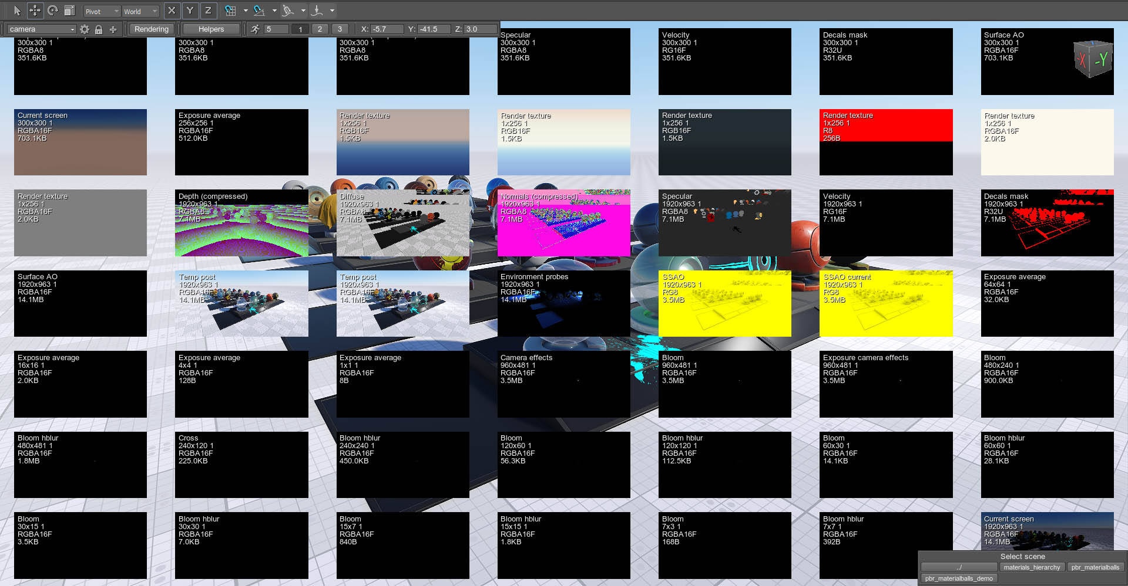Click the add camera plus icon
The image size is (1128, 586).
[113, 29]
